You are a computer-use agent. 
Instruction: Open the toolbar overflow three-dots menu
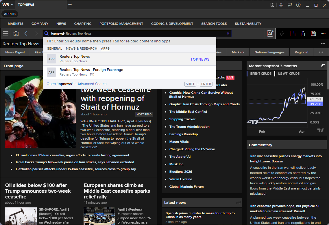pyautogui.click(x=324, y=33)
